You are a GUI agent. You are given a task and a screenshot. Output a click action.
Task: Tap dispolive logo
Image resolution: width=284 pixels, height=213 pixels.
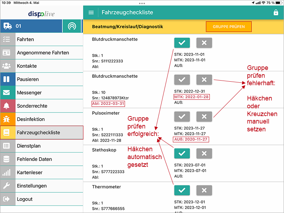(42, 14)
